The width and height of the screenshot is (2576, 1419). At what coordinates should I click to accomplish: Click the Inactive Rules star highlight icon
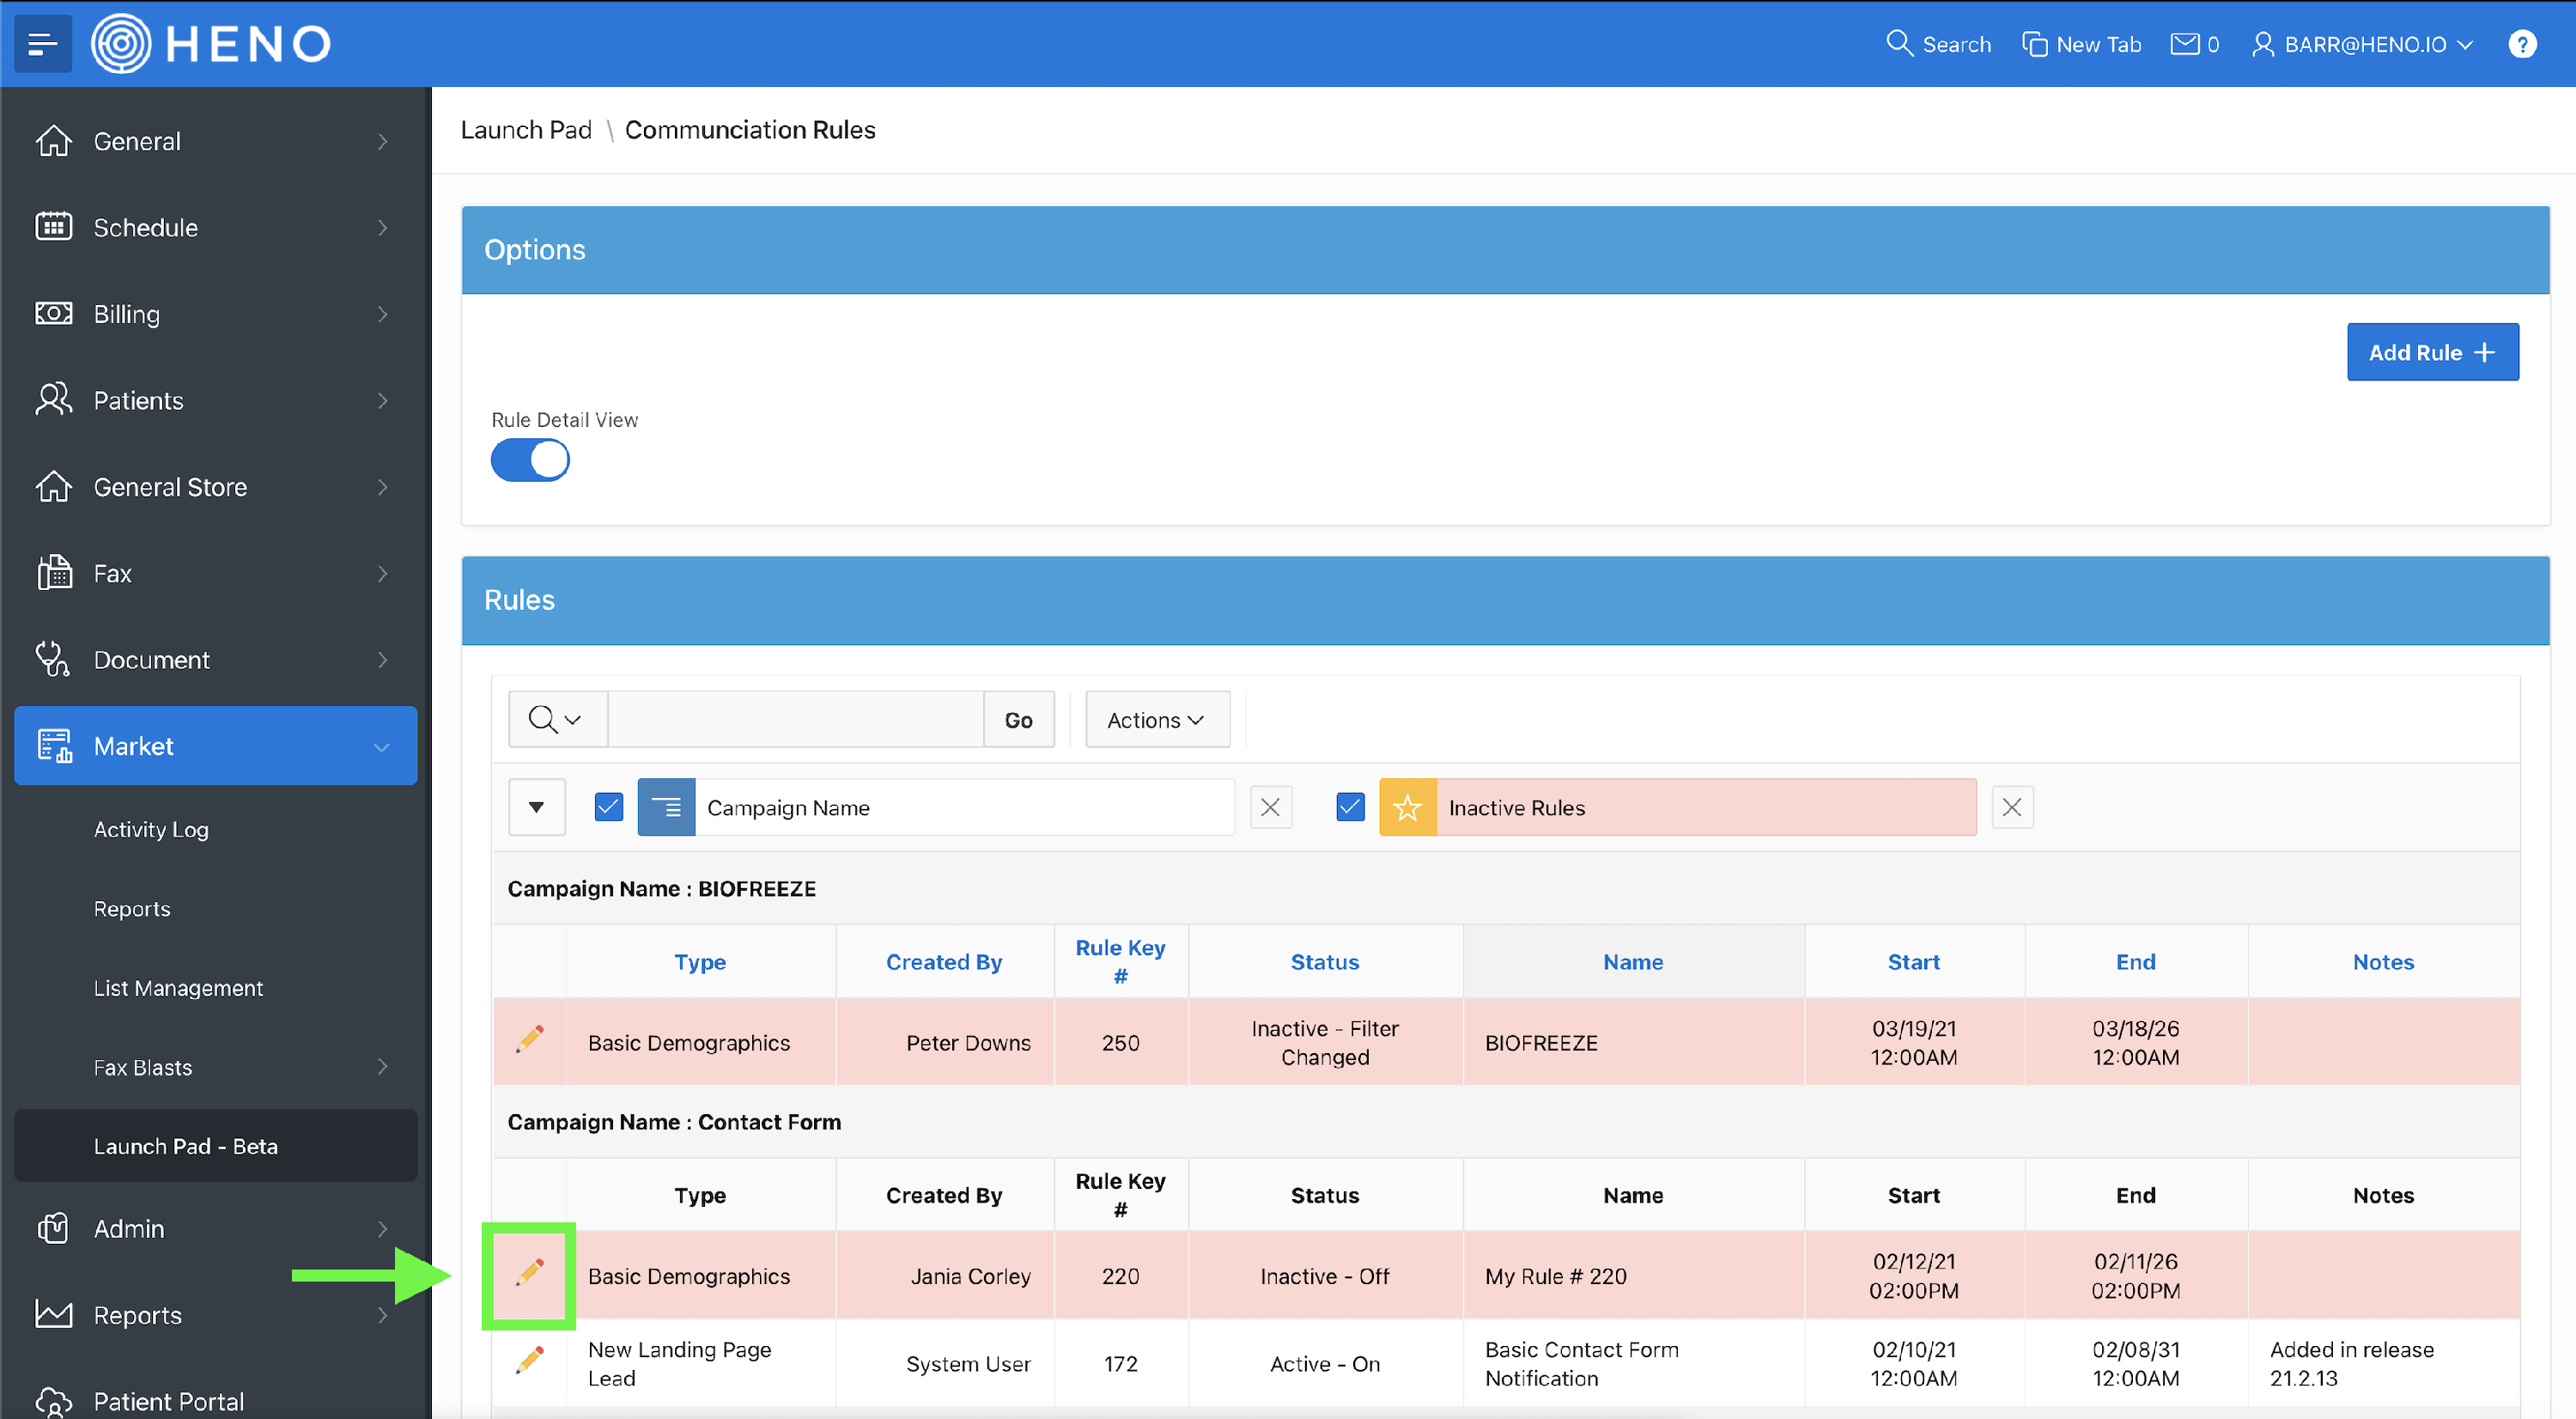point(1407,807)
